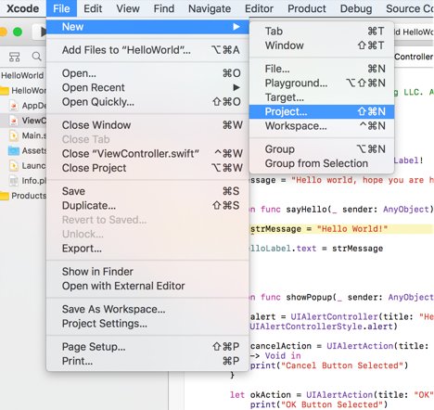
Task: Click the okAction declaration line
Action: coord(332,395)
